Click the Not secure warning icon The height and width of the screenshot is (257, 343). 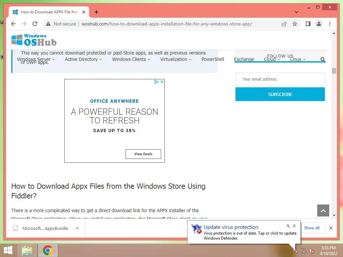point(48,24)
